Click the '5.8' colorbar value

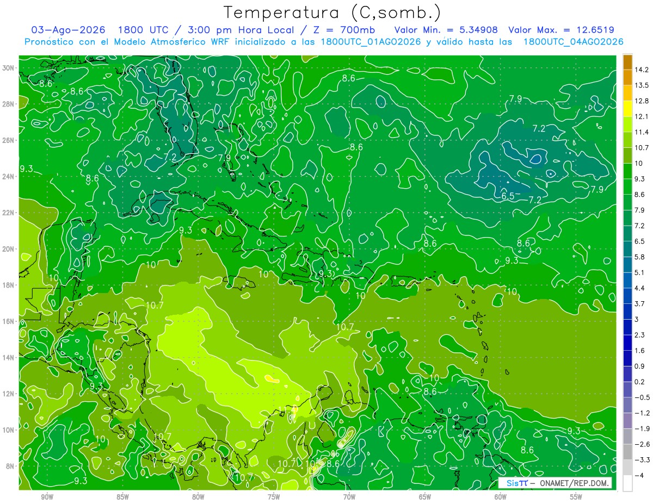tap(640, 257)
